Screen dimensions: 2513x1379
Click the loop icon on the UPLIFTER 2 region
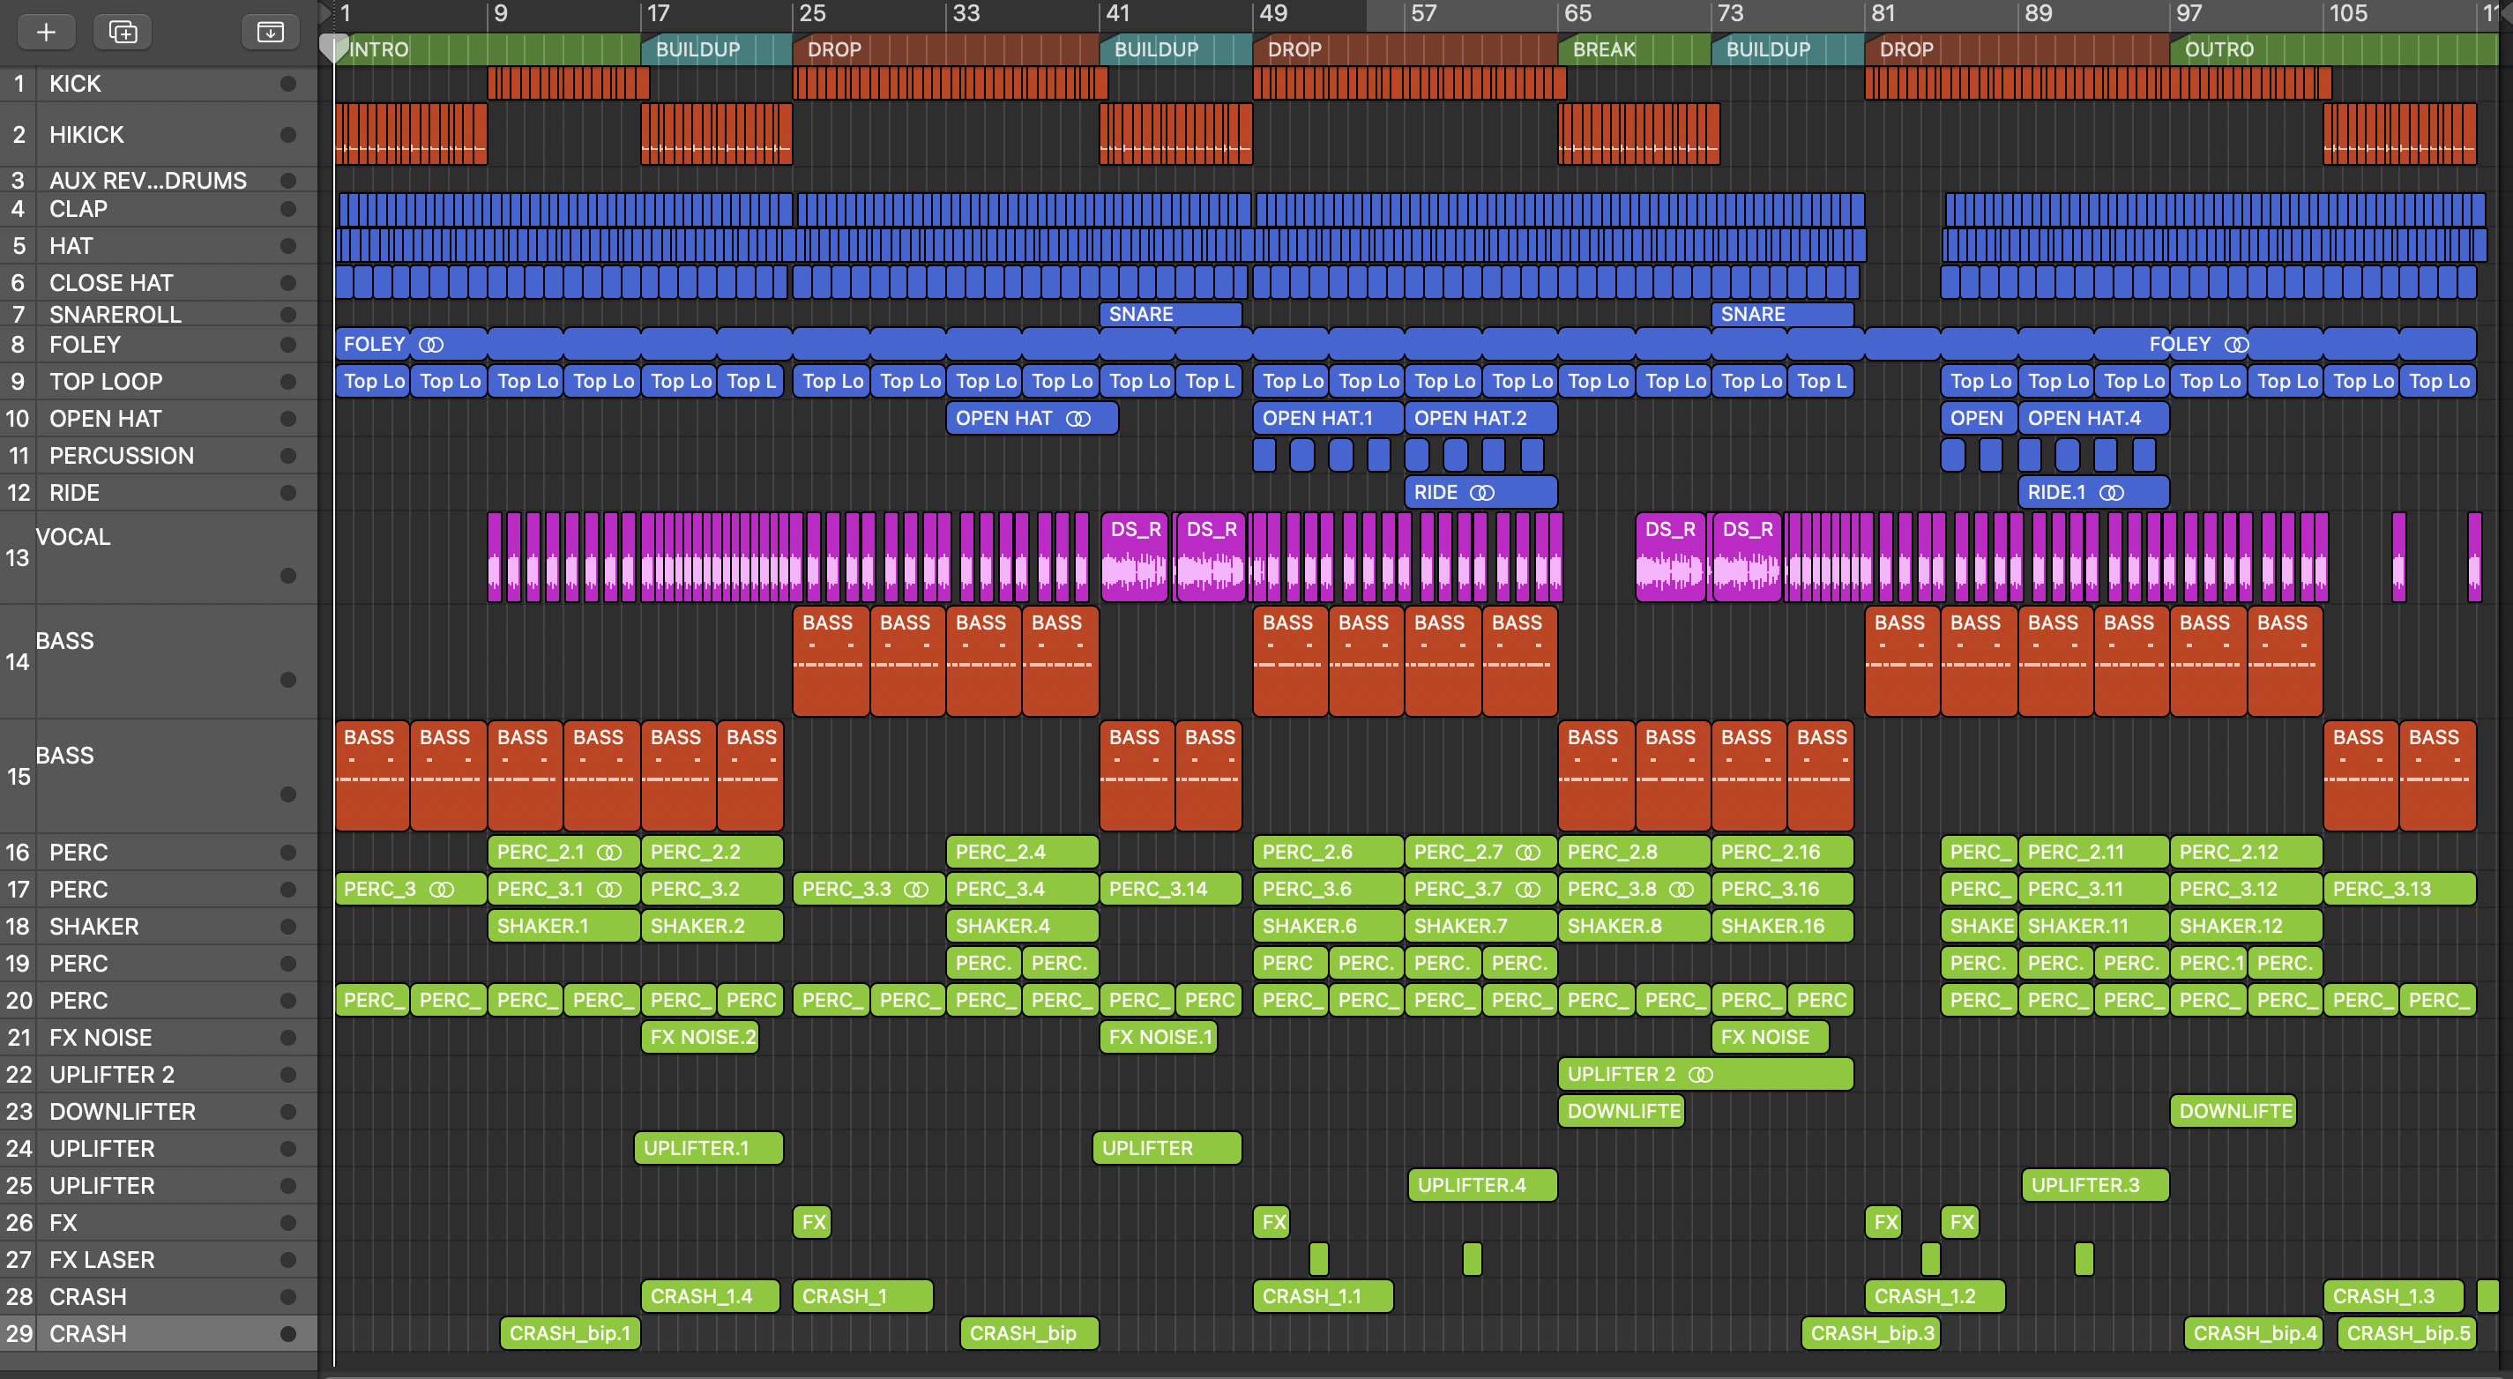[1700, 1075]
